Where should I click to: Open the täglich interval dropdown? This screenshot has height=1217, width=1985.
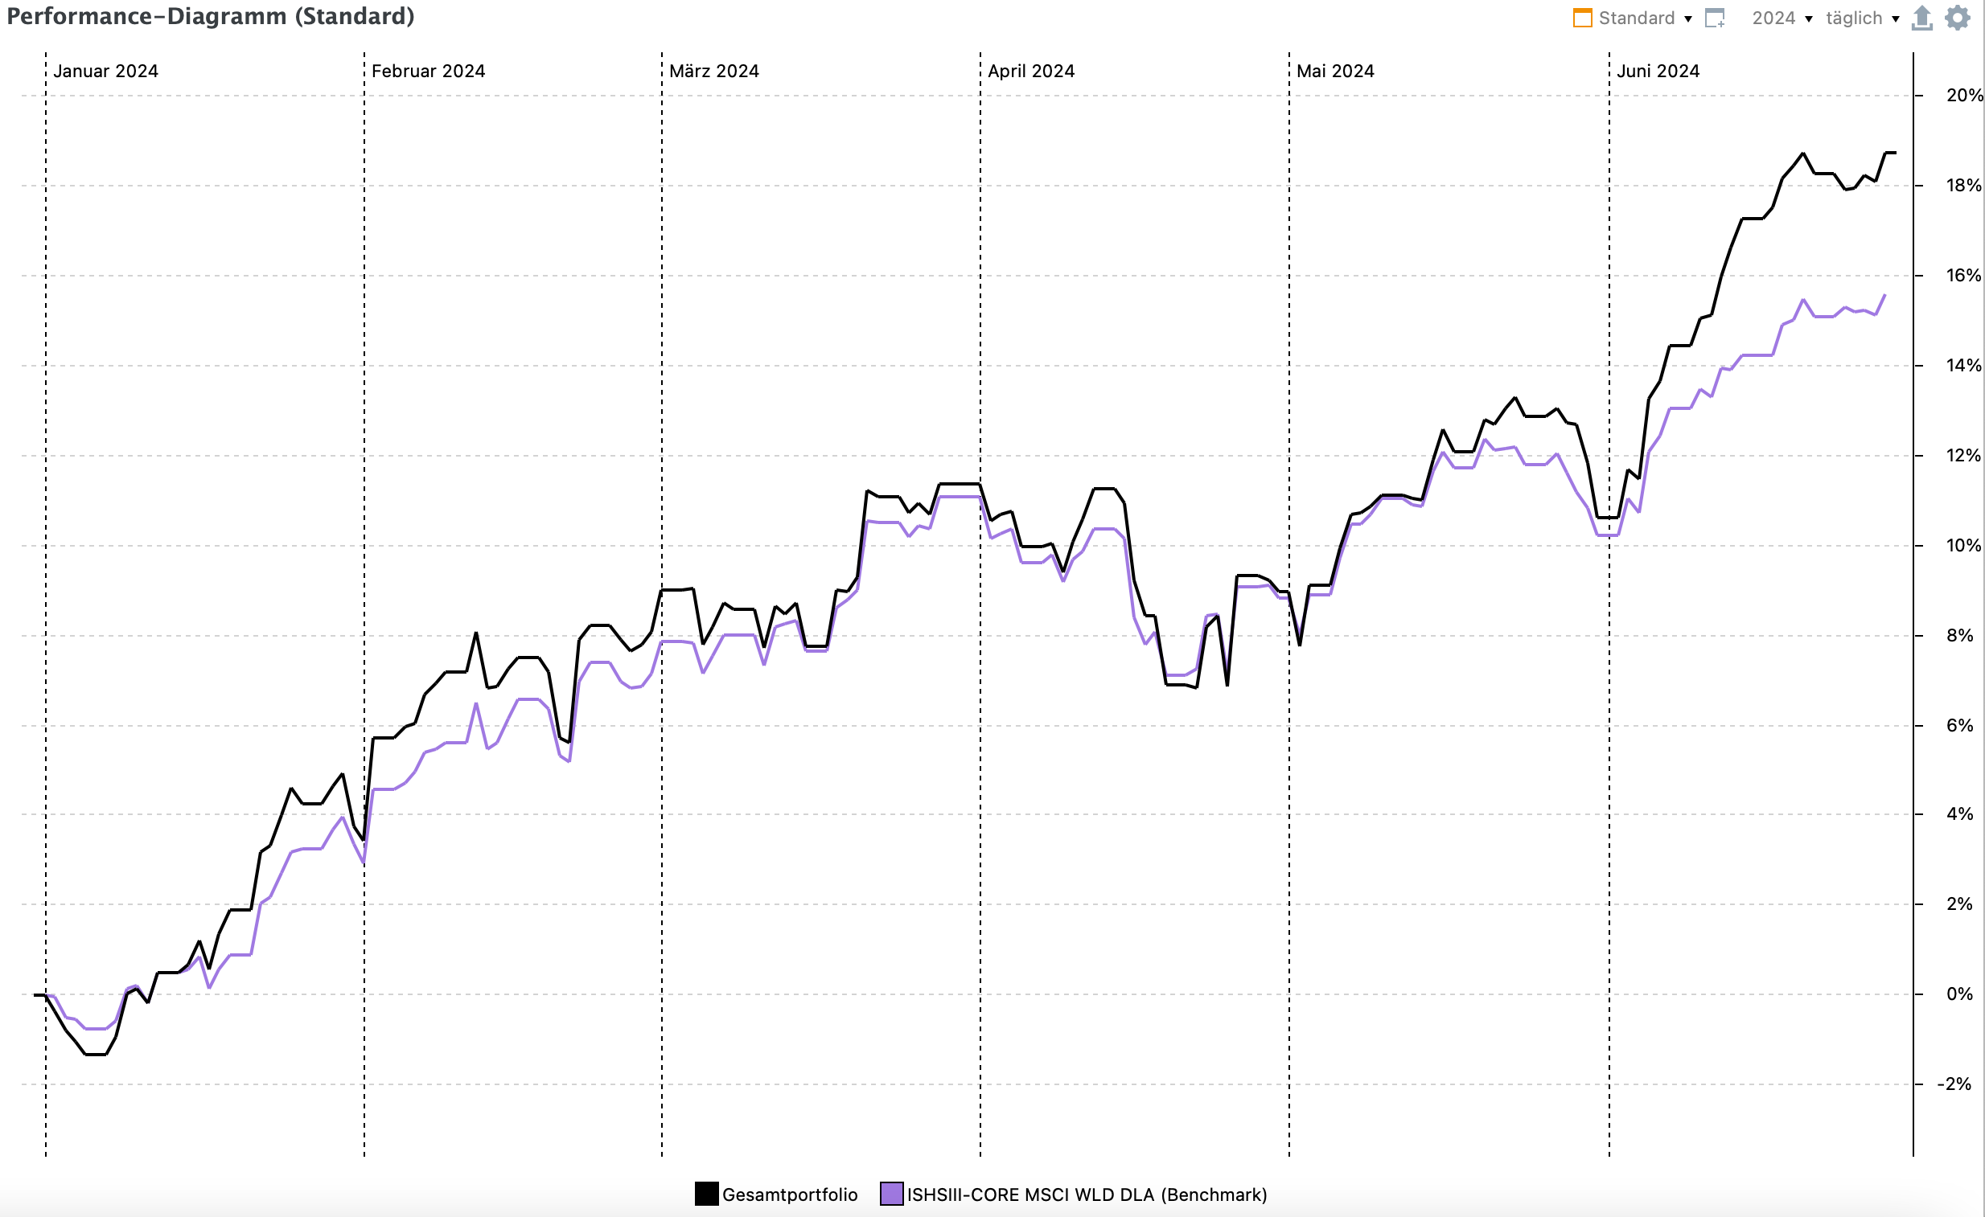pos(1862,18)
